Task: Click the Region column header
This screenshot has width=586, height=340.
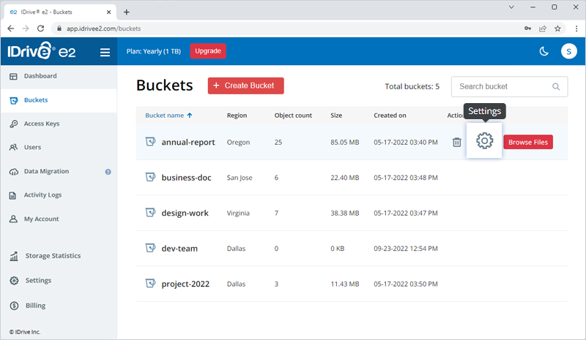Action: point(237,116)
